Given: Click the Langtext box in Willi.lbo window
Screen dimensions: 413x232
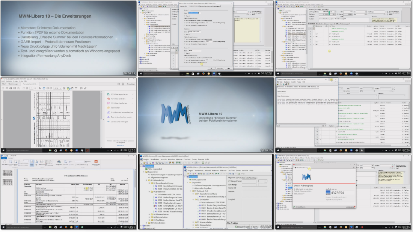Looking at the screenshot, I should coord(256,209).
